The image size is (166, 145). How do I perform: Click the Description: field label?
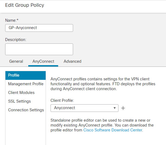pos(16,40)
